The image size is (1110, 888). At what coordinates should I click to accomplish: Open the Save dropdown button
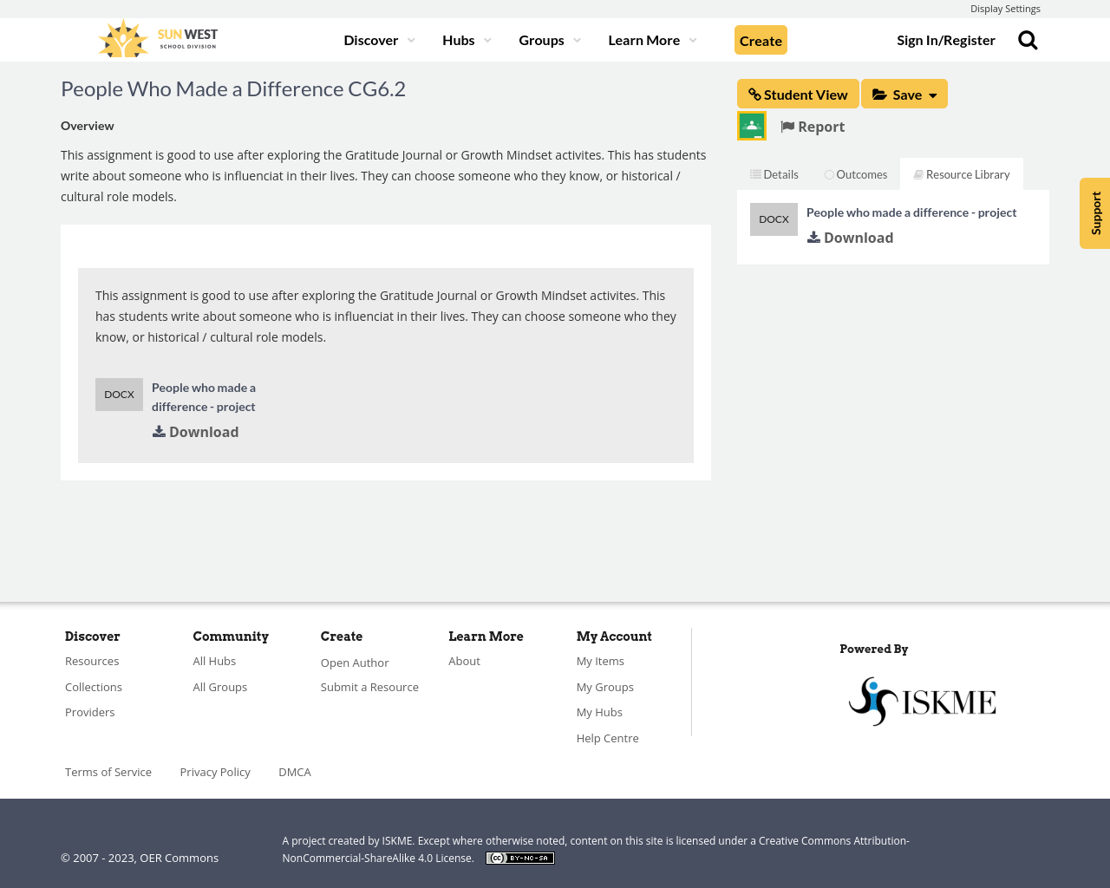(x=904, y=95)
